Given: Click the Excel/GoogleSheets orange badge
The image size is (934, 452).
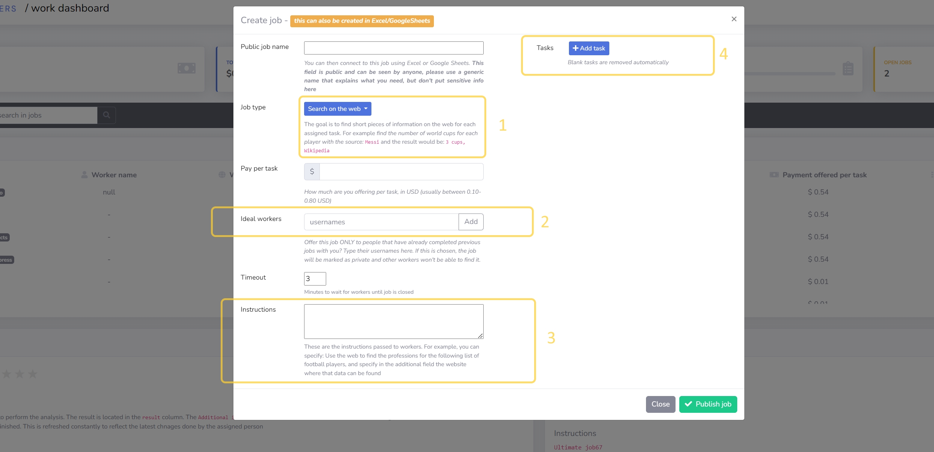Looking at the screenshot, I should 362,21.
